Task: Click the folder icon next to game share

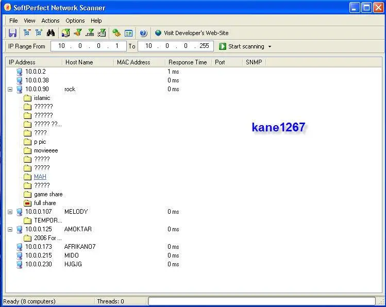Action: 28,194
